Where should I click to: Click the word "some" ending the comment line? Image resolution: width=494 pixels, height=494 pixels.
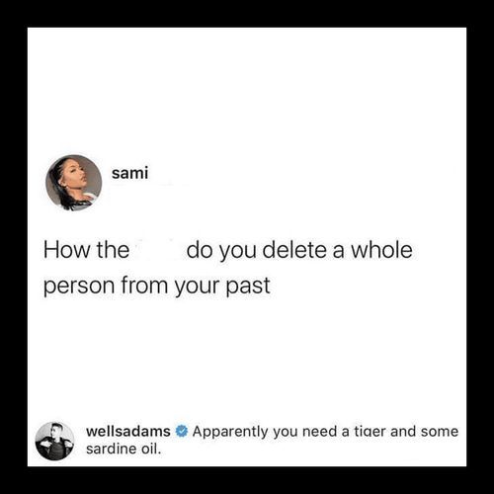point(440,432)
